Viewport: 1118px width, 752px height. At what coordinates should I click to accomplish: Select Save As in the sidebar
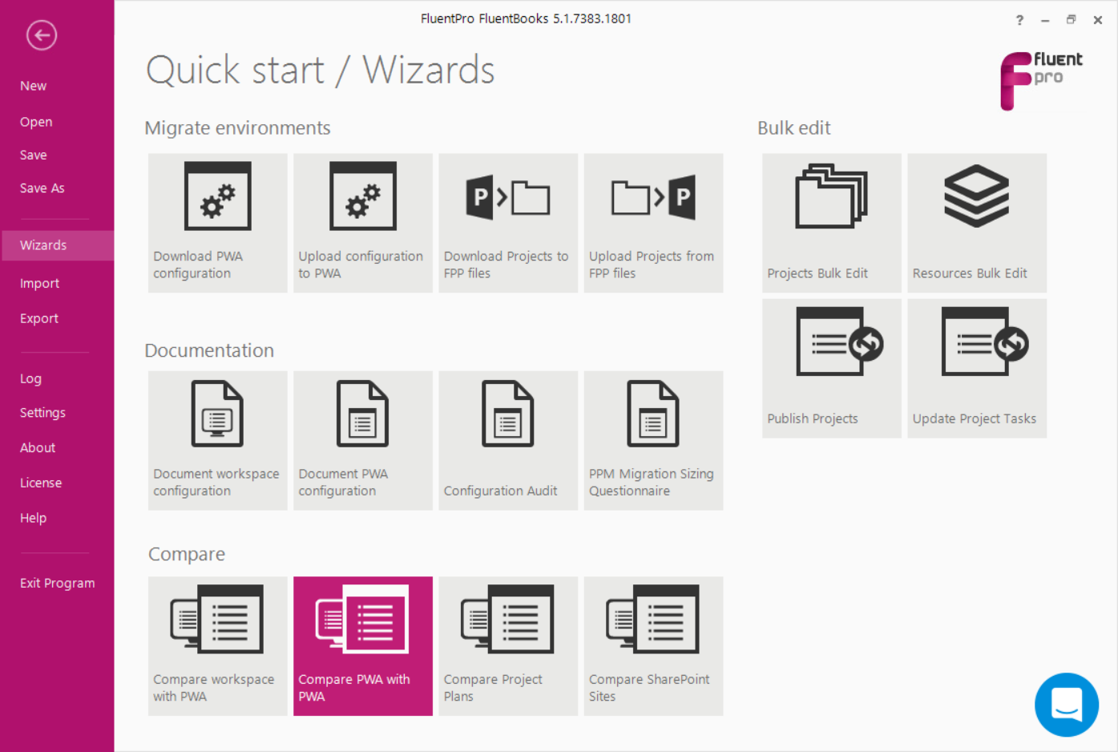click(42, 188)
